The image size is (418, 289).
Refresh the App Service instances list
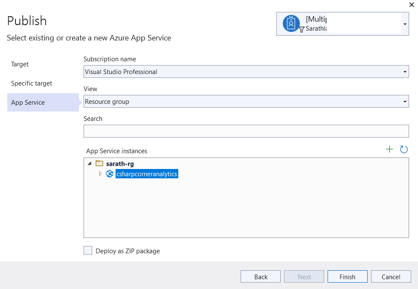(403, 149)
